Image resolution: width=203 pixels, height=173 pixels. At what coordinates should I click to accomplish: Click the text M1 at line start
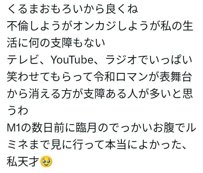(14, 128)
